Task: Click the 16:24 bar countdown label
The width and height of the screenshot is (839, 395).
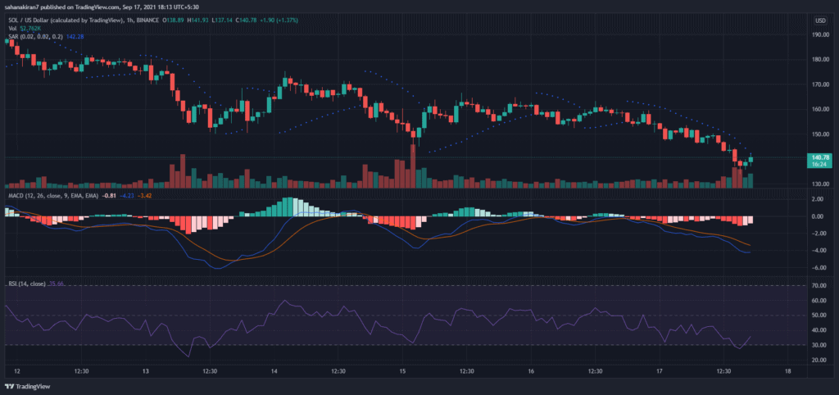Action: [x=820, y=165]
